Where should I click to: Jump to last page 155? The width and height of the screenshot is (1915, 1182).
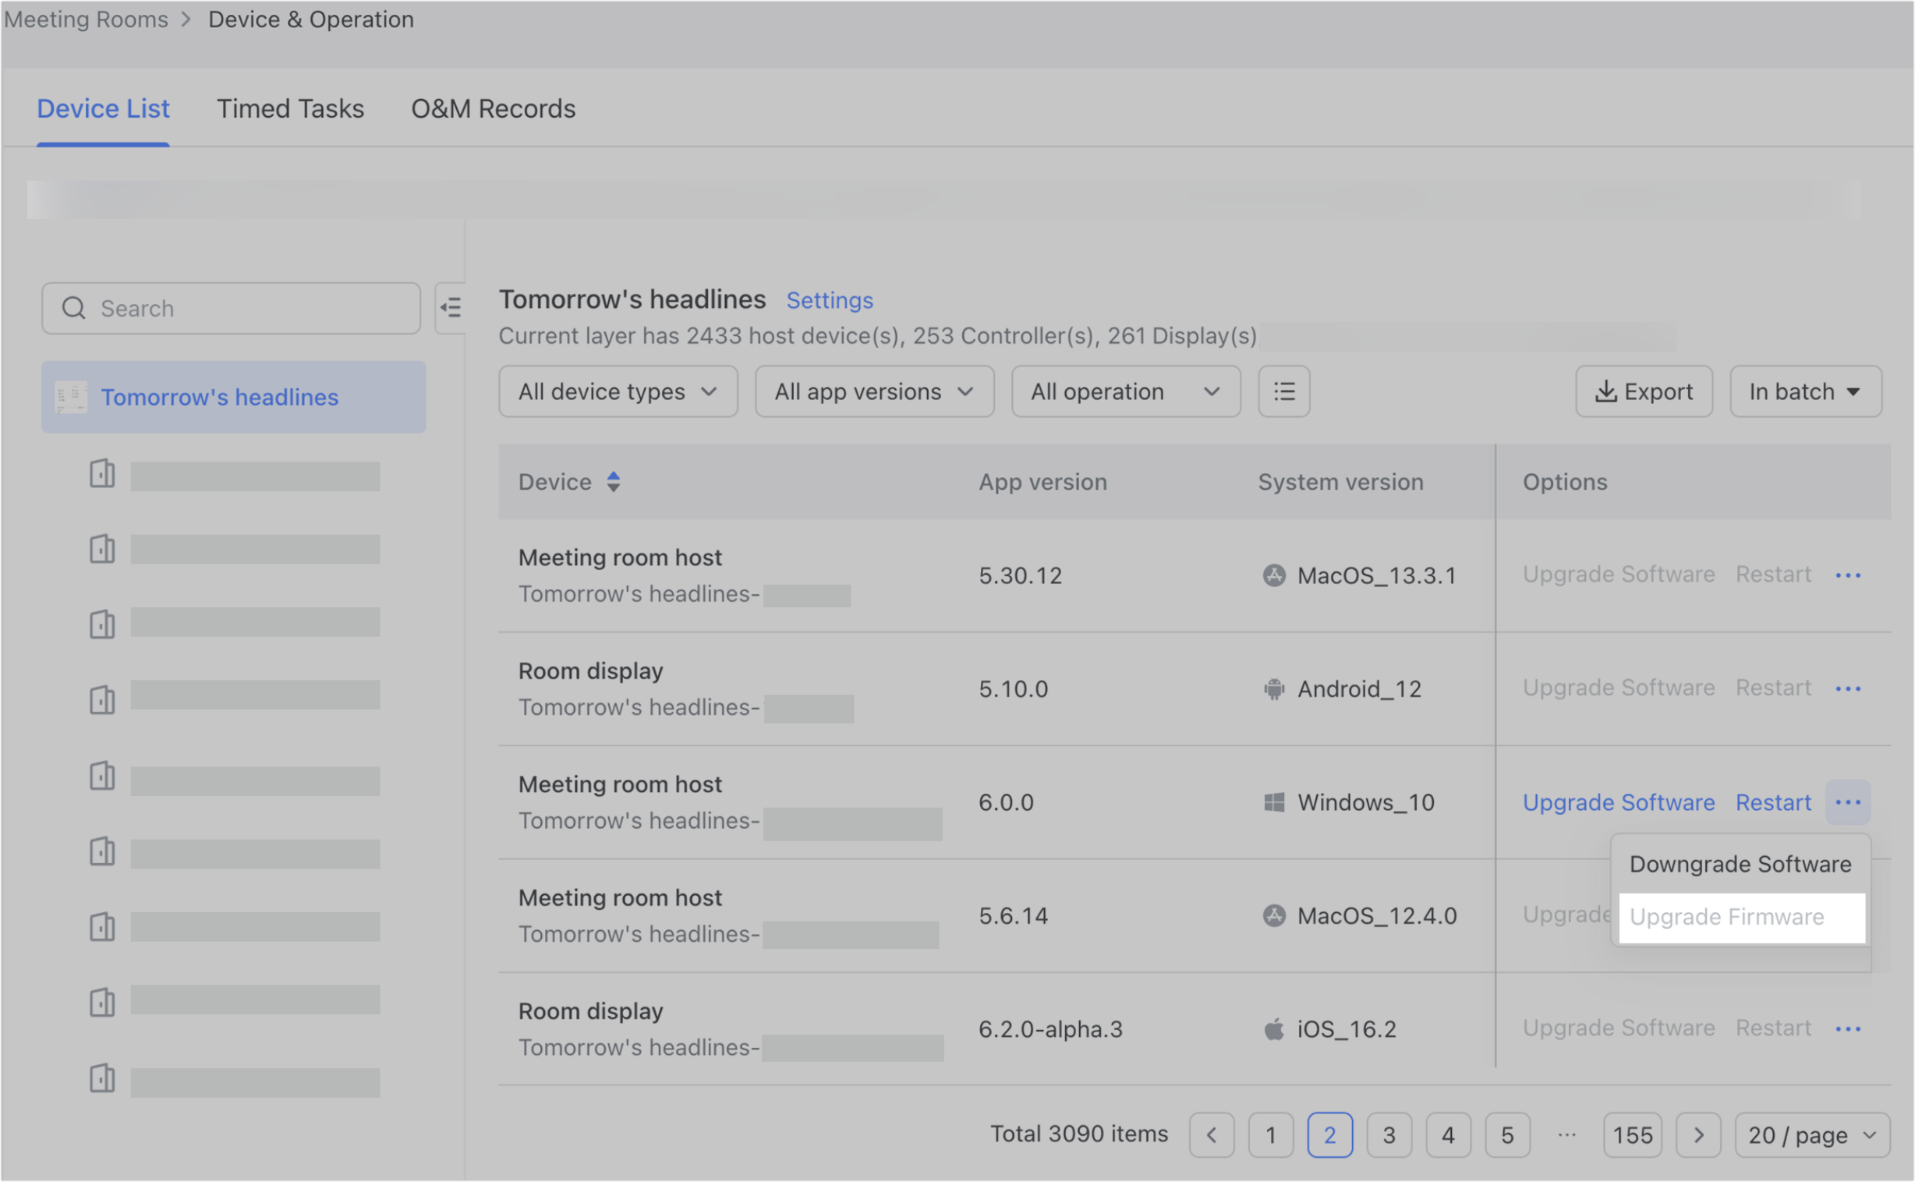pos(1632,1135)
